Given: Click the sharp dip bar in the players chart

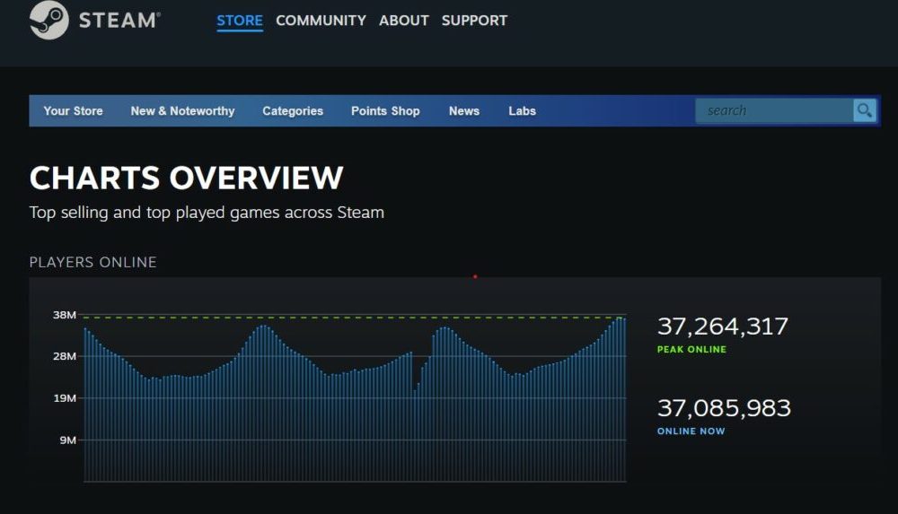Looking at the screenshot, I should 415,436.
